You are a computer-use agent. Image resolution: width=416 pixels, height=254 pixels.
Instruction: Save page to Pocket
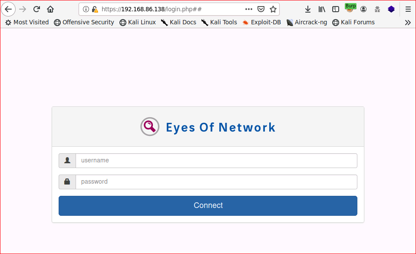(261, 9)
